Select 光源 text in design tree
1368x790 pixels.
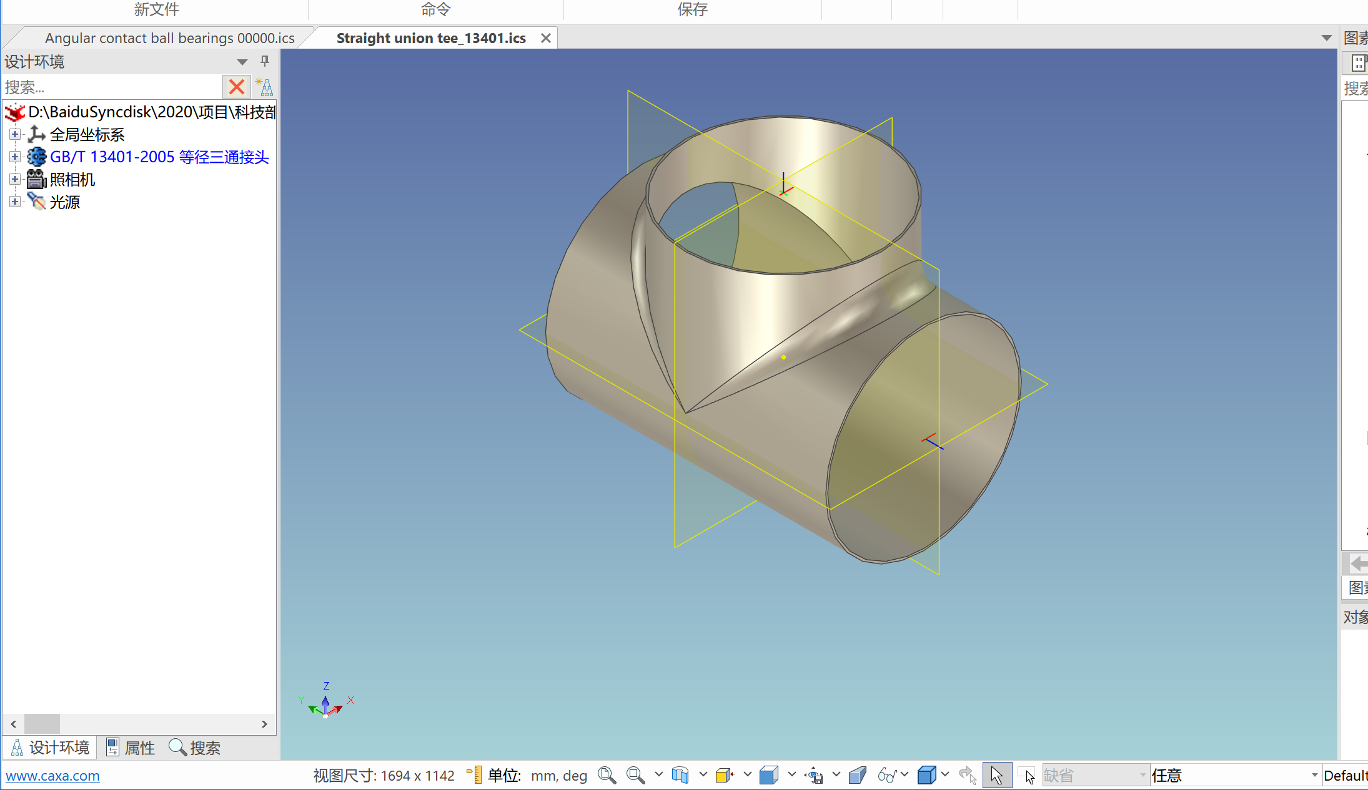[65, 202]
